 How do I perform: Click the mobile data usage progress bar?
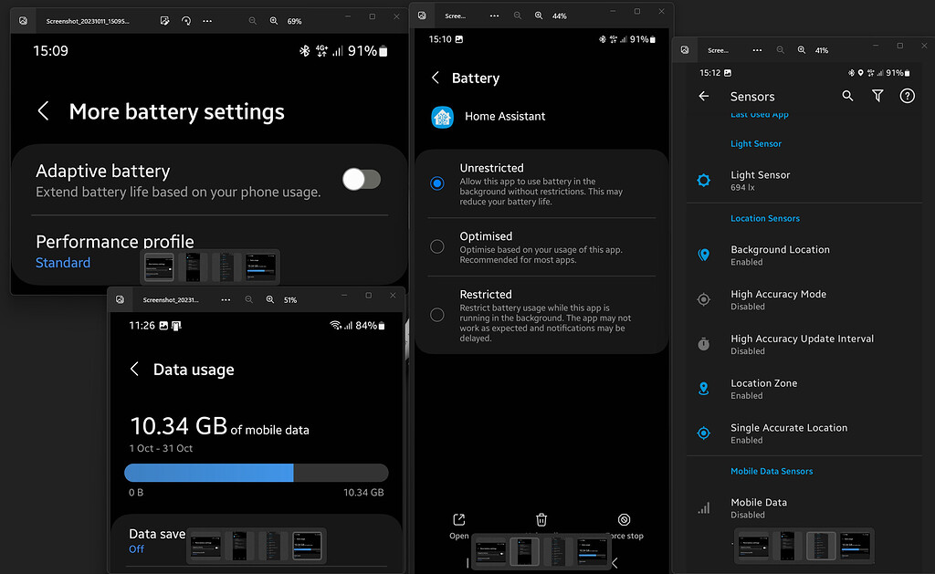tap(256, 473)
